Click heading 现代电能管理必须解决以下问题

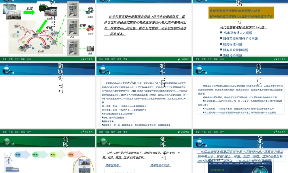coord(243,27)
